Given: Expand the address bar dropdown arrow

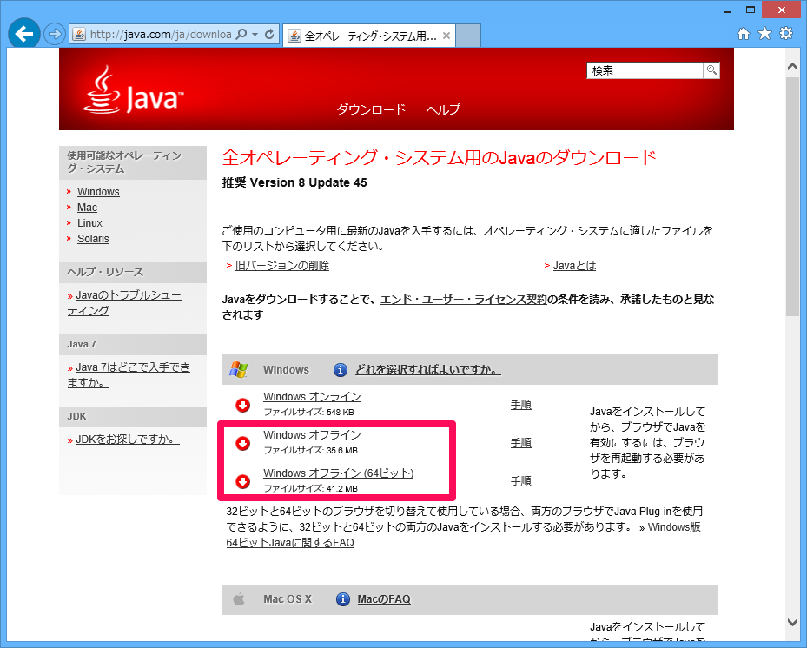Looking at the screenshot, I should click(x=255, y=35).
